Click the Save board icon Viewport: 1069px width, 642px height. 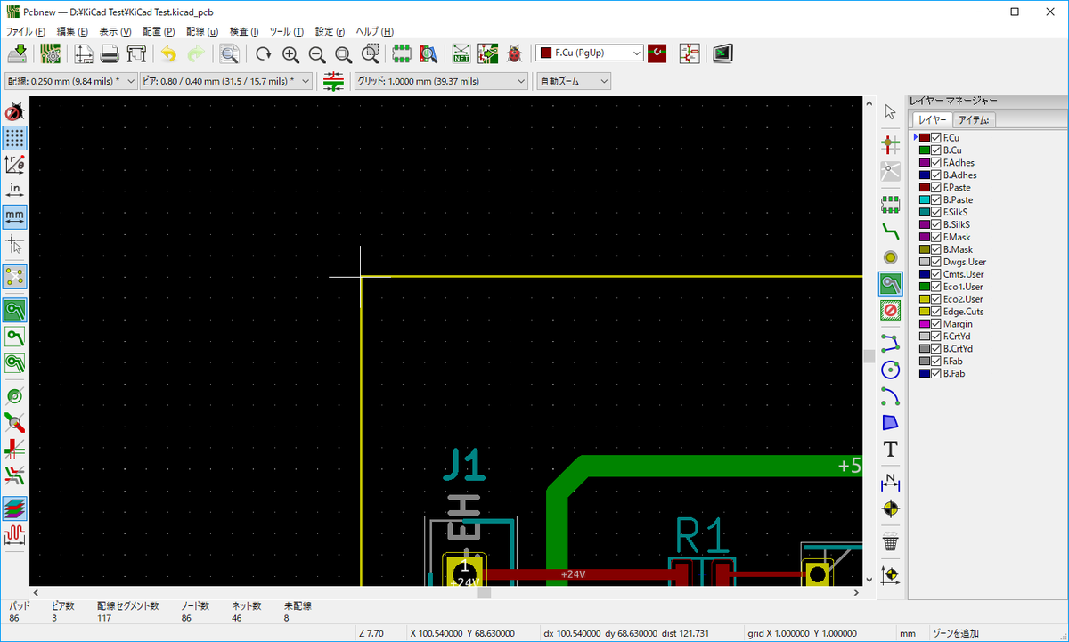tap(17, 53)
